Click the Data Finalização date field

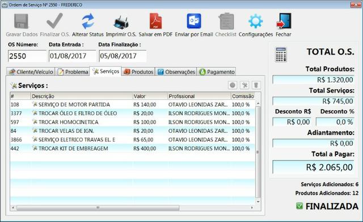click(x=123, y=56)
